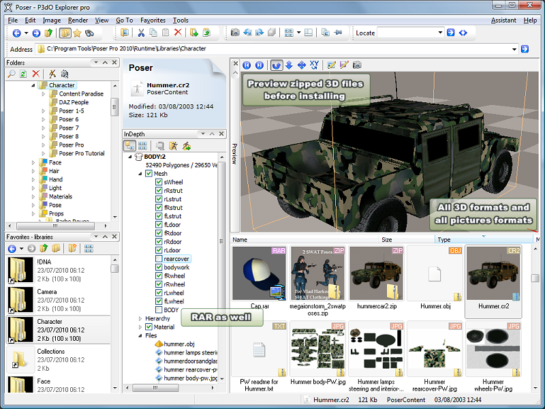Click the Copy icon in the toolbar
545x409 pixels.
[x=153, y=33]
